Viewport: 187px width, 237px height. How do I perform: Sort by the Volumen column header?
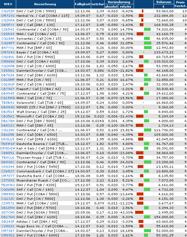click(x=164, y=2)
